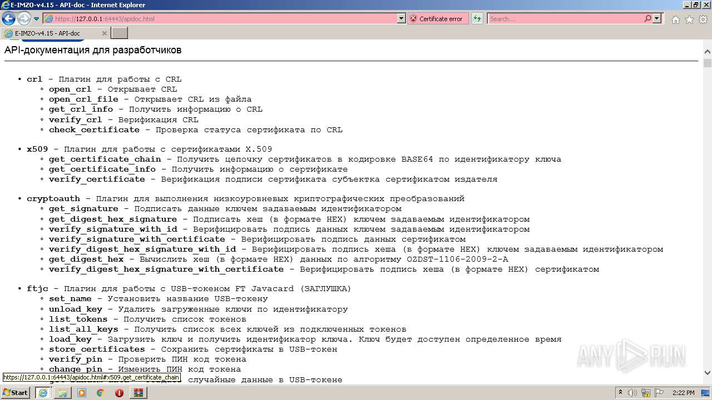This screenshot has width=712, height=400.
Task: Open the verify_signature_with_certificate link
Action: tap(137, 239)
